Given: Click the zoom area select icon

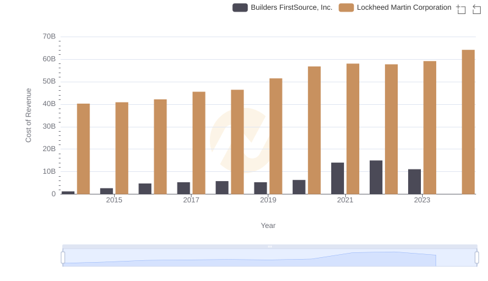Looking at the screenshot, I should coord(461,9).
